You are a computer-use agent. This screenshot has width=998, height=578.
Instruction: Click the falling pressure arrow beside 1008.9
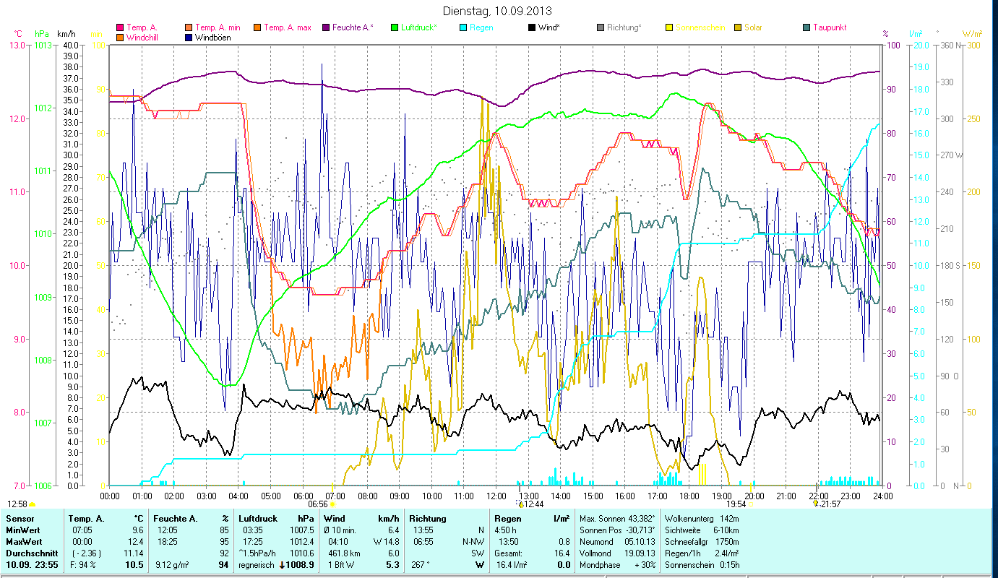283,565
